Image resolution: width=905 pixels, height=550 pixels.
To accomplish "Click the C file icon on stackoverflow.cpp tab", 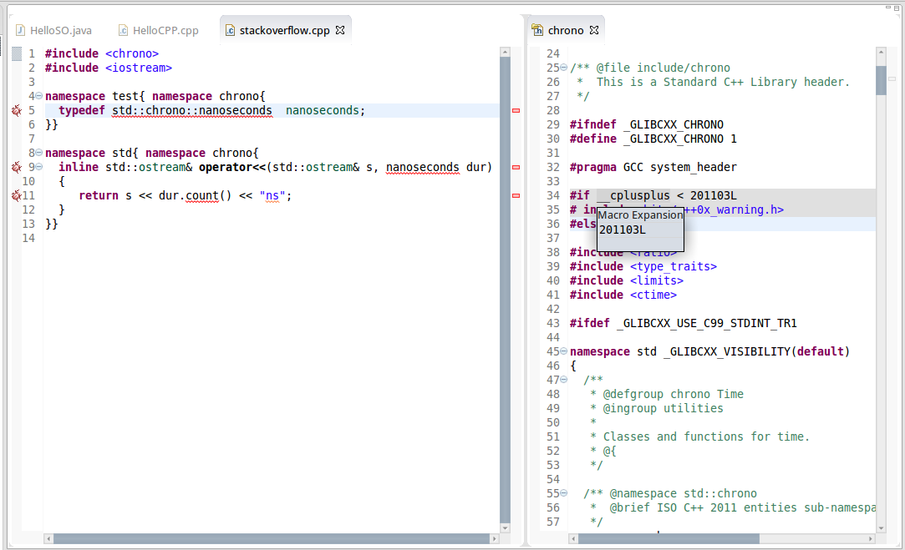I will coord(230,31).
